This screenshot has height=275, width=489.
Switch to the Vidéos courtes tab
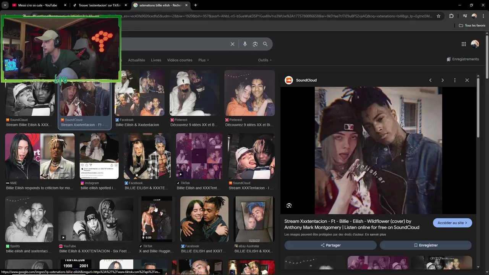pyautogui.click(x=180, y=60)
